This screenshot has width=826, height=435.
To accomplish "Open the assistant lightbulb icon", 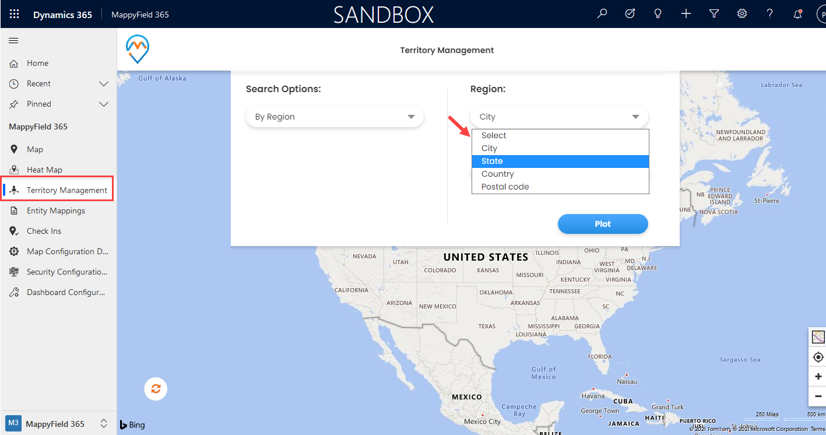I will pyautogui.click(x=658, y=14).
